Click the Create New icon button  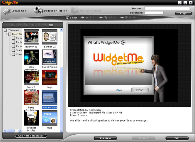click(x=15, y=11)
